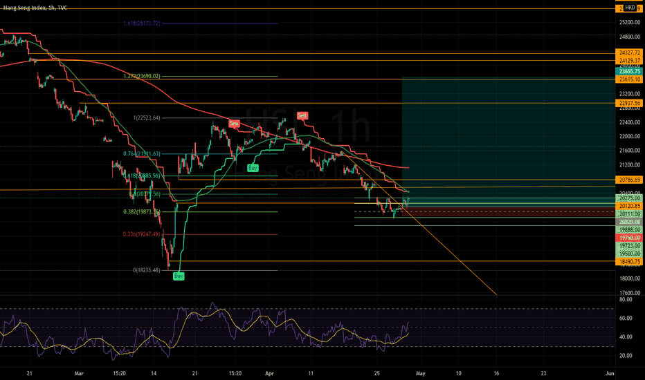Select the 22937.56 orange price label
The width and height of the screenshot is (645, 380).
click(x=629, y=103)
